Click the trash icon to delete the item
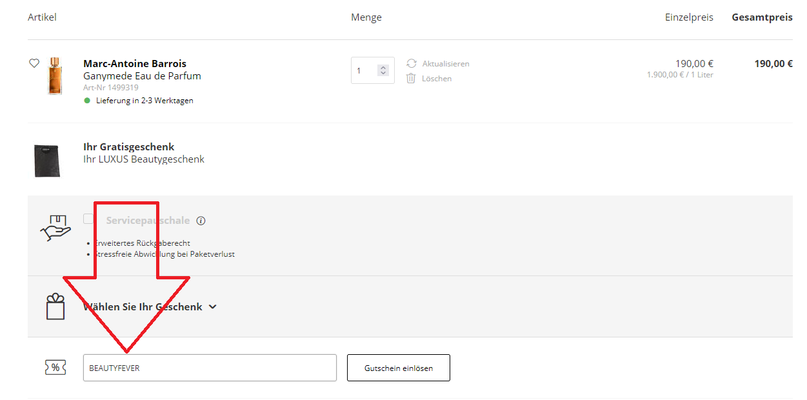 pos(411,78)
